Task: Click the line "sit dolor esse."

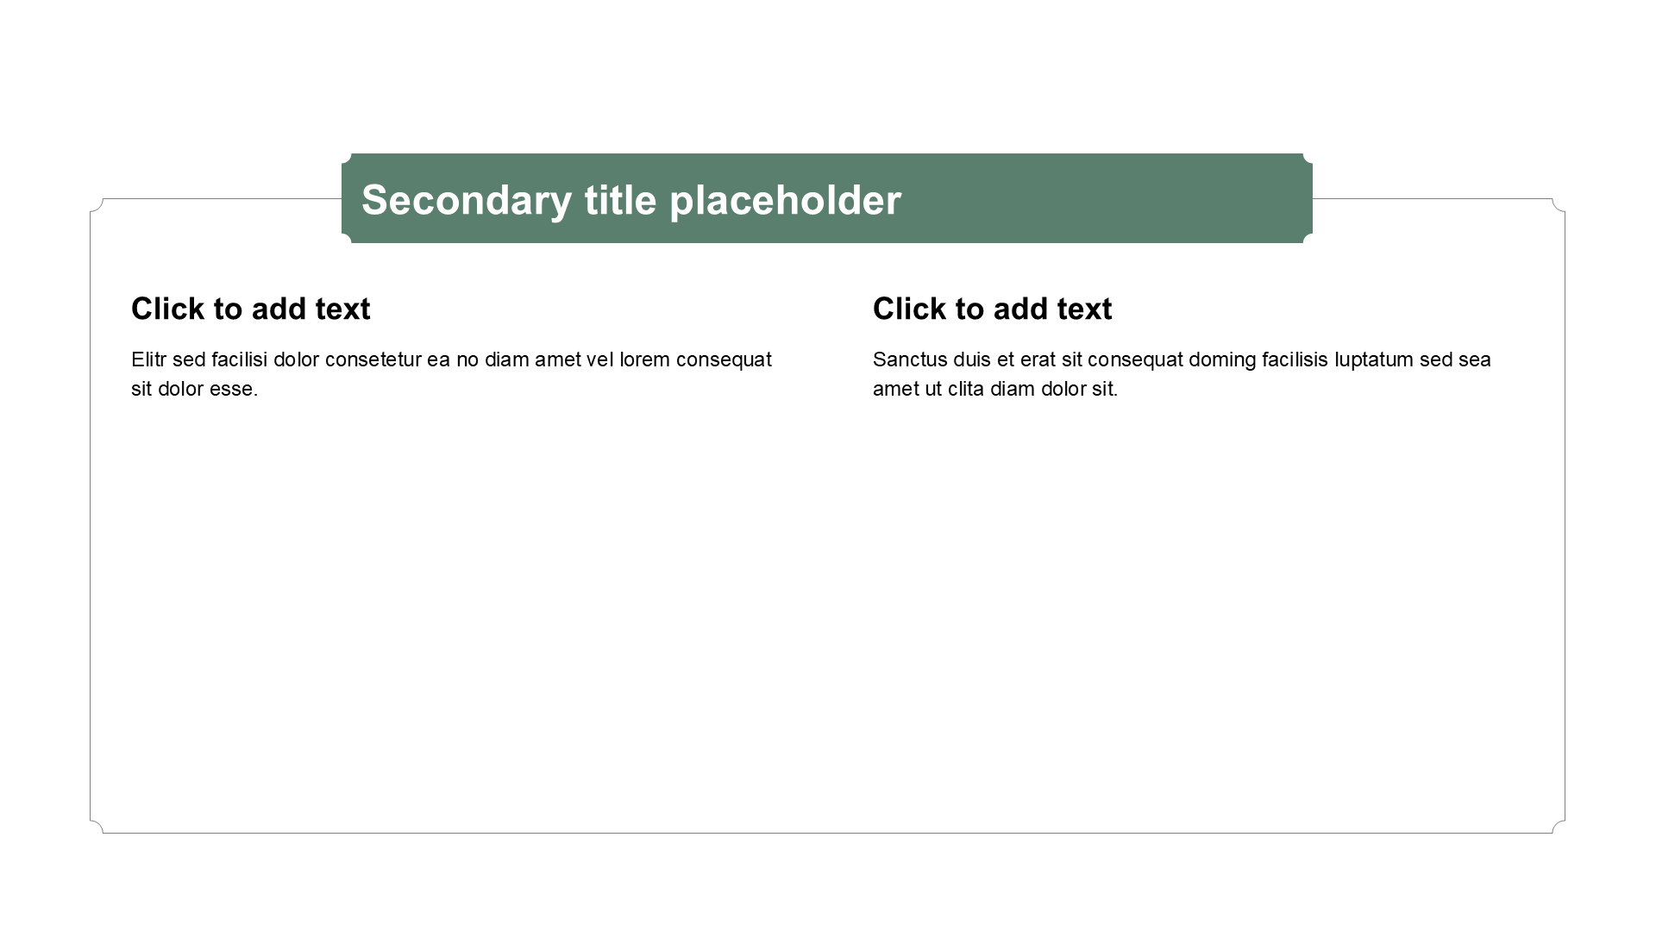Action: coord(195,389)
